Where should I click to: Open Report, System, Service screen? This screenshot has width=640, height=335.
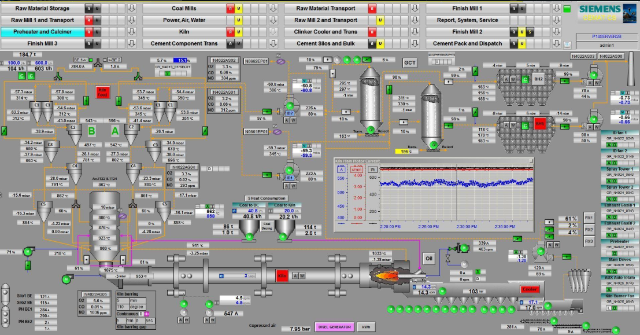pyautogui.click(x=467, y=20)
